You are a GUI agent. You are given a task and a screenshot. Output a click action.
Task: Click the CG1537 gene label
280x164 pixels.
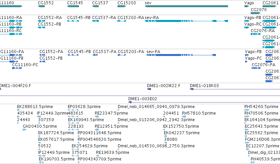(100, 3)
